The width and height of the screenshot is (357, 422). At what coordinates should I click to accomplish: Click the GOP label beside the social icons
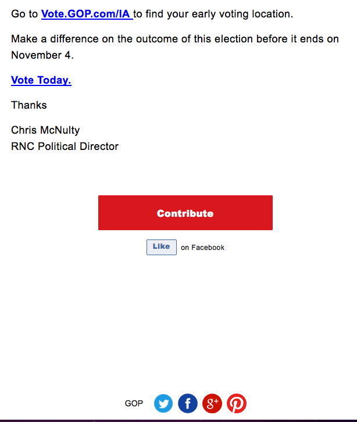pyautogui.click(x=134, y=403)
